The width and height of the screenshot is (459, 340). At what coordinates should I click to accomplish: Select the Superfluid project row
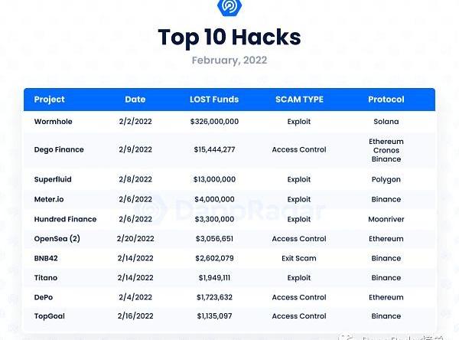[x=53, y=179]
